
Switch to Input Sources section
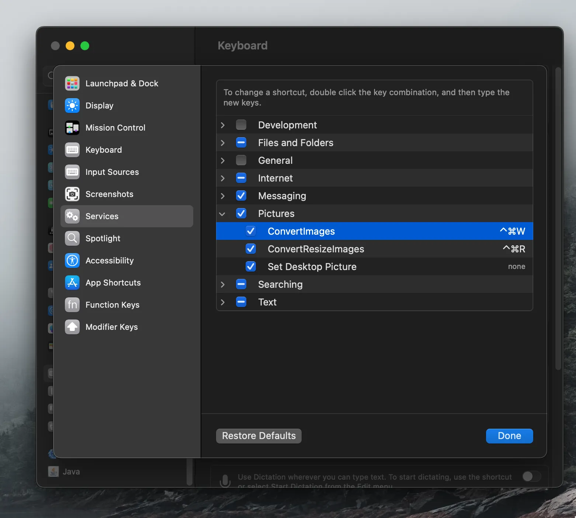[x=112, y=172]
